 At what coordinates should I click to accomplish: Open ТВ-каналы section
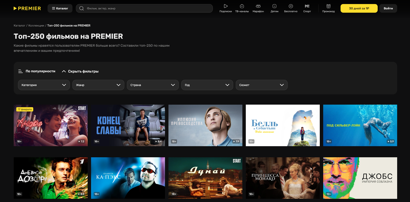(242, 8)
